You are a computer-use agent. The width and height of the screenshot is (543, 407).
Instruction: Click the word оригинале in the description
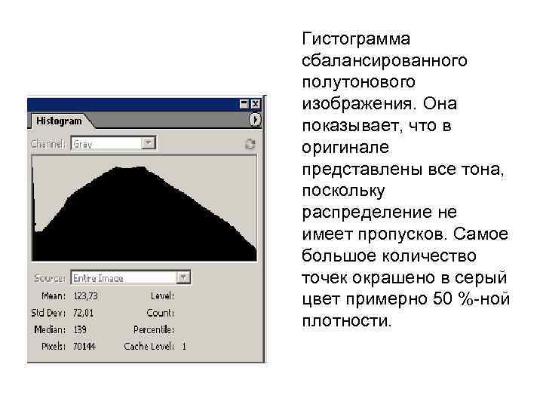(x=345, y=148)
